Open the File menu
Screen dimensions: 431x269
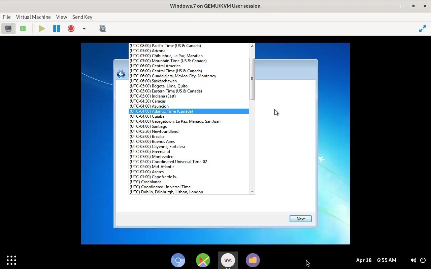pyautogui.click(x=6, y=17)
